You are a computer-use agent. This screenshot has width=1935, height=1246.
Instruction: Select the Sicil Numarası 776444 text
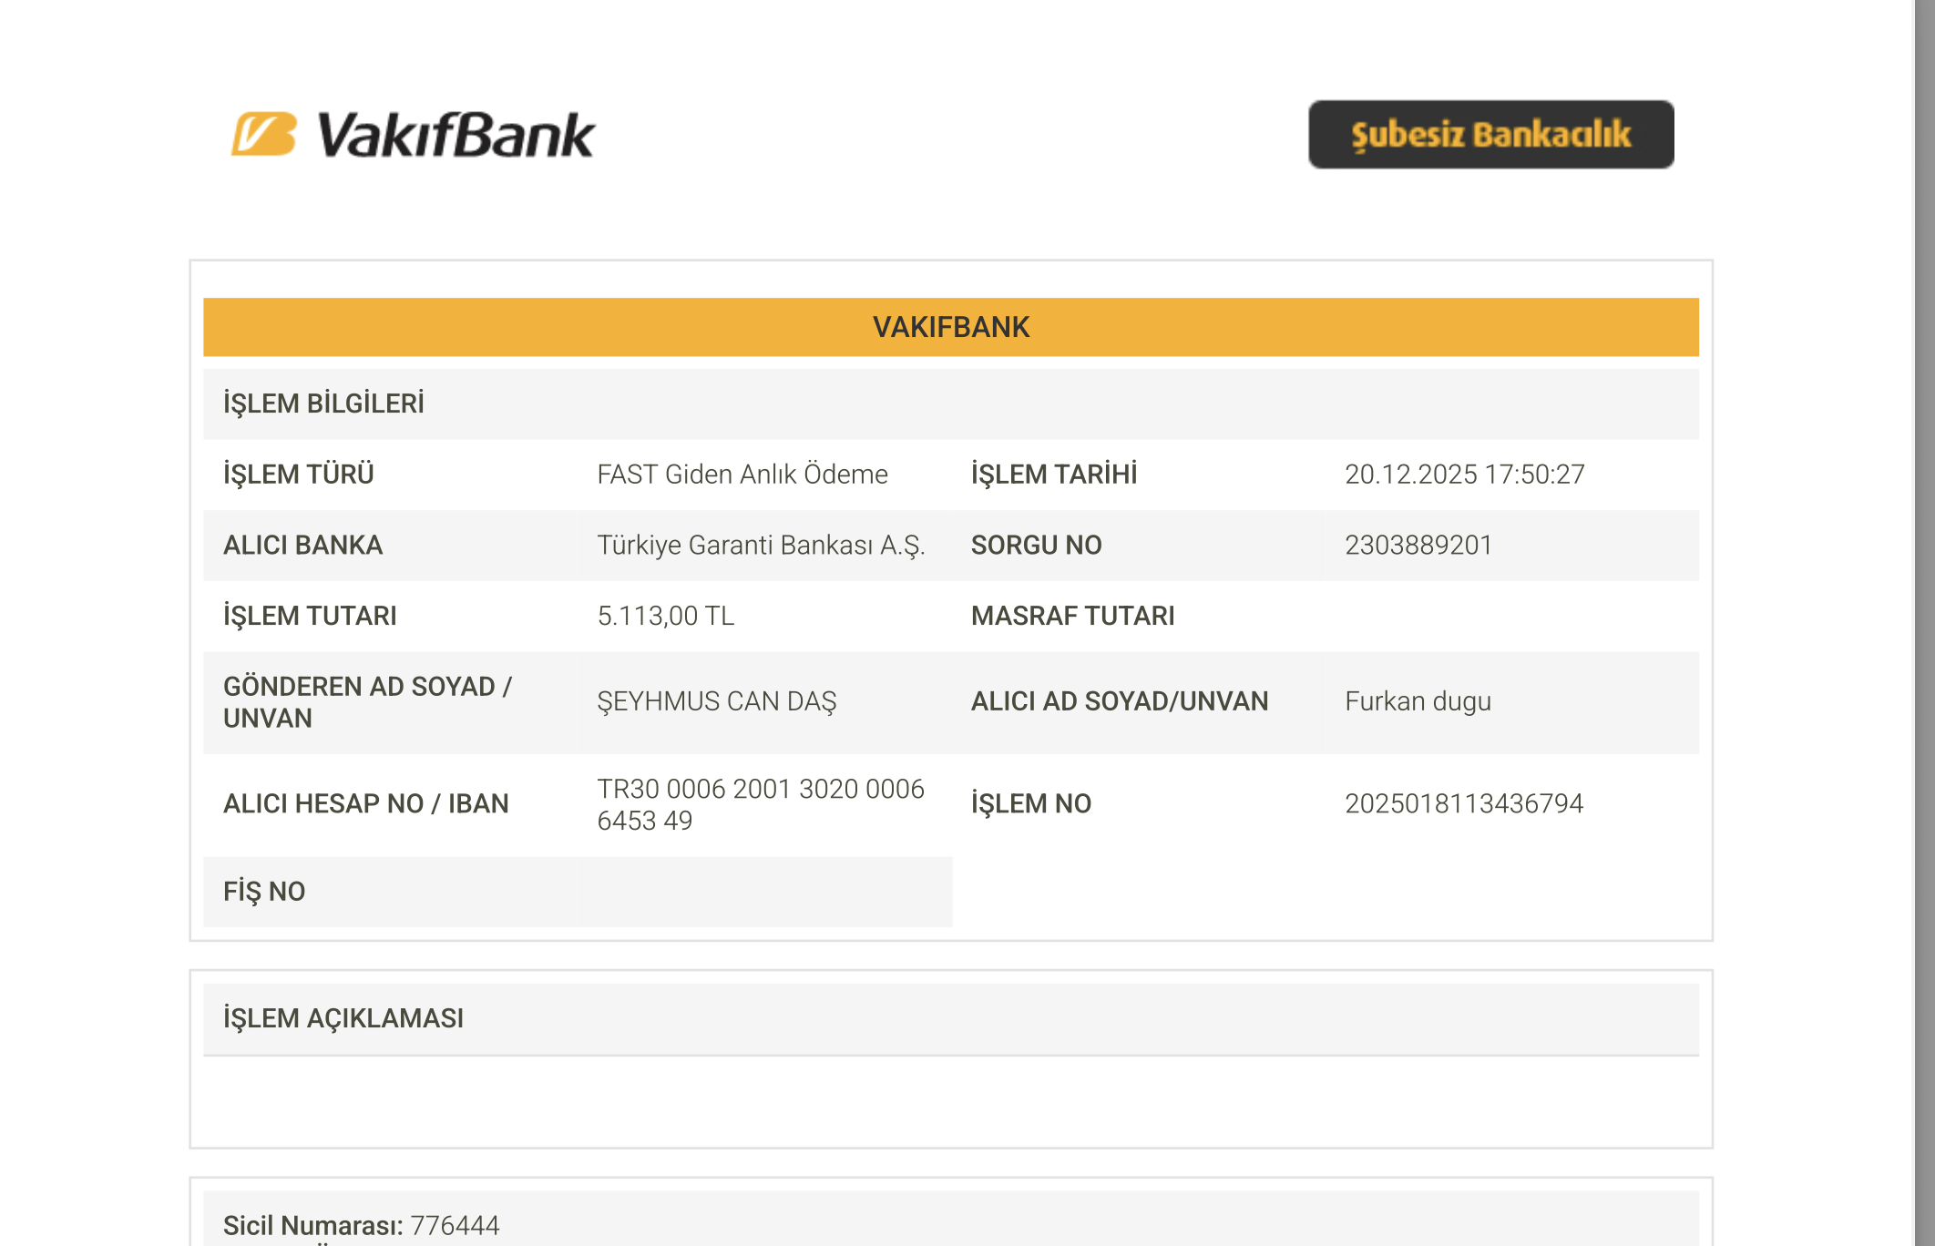click(x=362, y=1226)
